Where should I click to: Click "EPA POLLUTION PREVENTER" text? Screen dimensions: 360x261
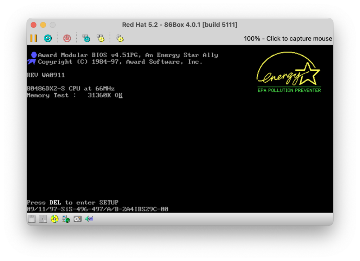coord(289,90)
